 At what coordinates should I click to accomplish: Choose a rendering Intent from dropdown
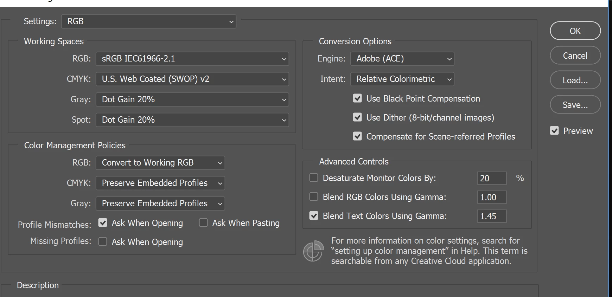coord(402,79)
